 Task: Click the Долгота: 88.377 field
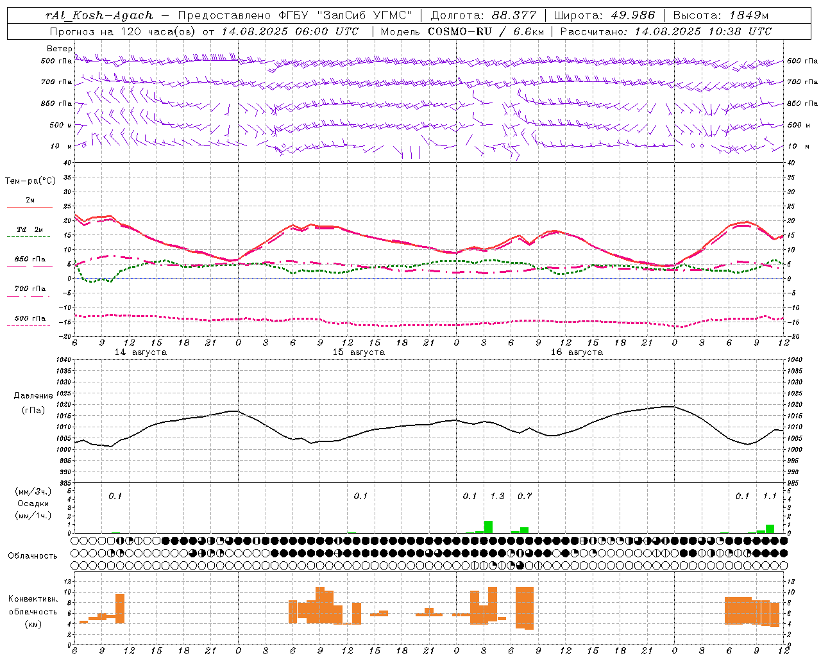(483, 15)
